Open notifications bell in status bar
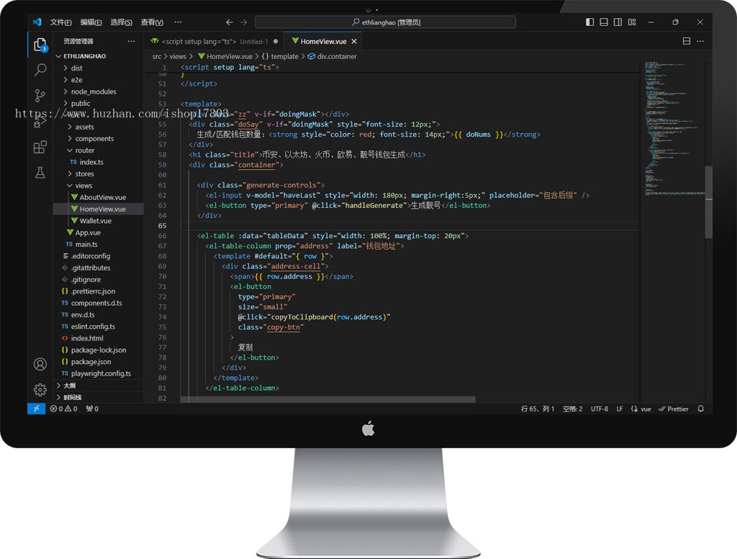This screenshot has width=737, height=559. [x=701, y=409]
